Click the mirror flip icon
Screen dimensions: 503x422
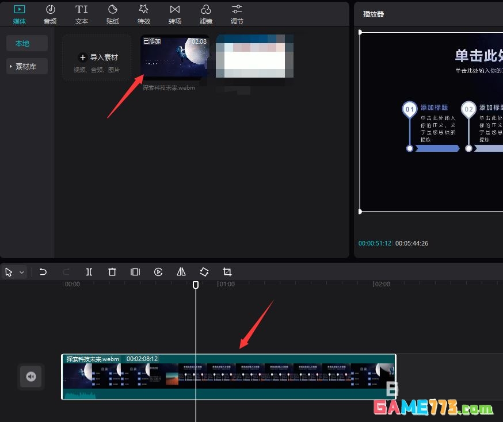click(x=181, y=272)
